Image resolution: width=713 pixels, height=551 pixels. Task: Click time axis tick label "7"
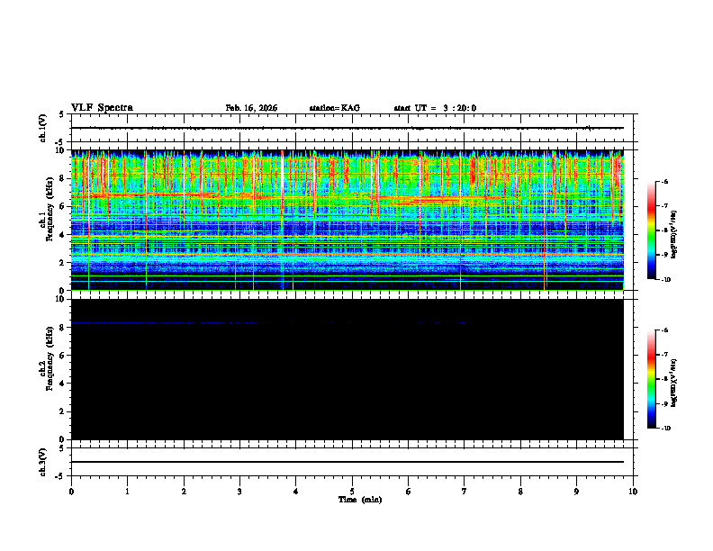[x=465, y=492]
